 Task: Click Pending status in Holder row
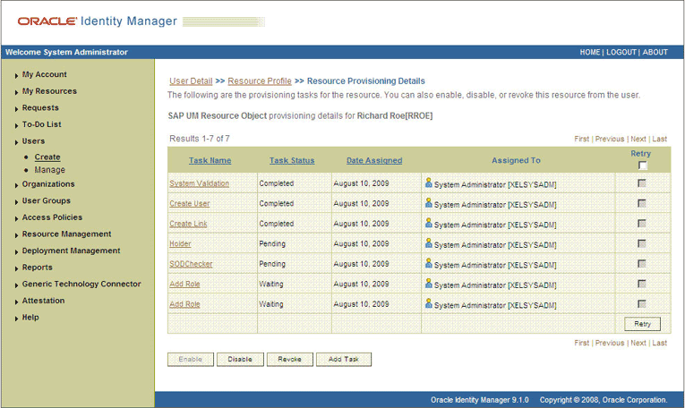[272, 243]
